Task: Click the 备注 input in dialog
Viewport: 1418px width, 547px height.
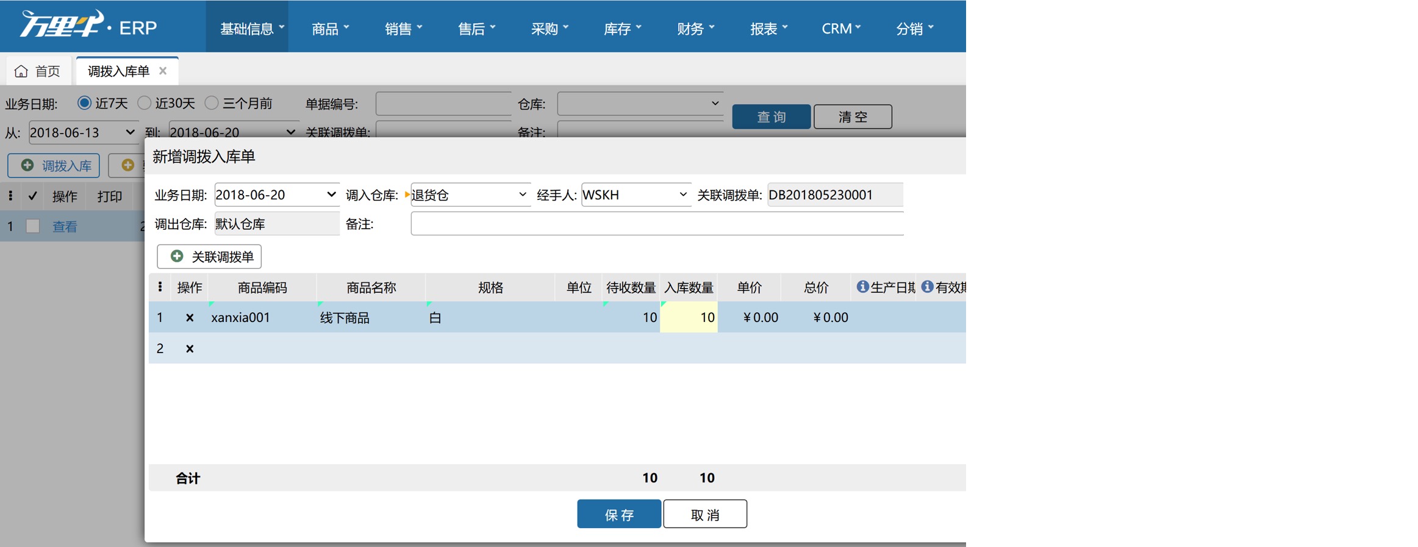Action: 657,224
